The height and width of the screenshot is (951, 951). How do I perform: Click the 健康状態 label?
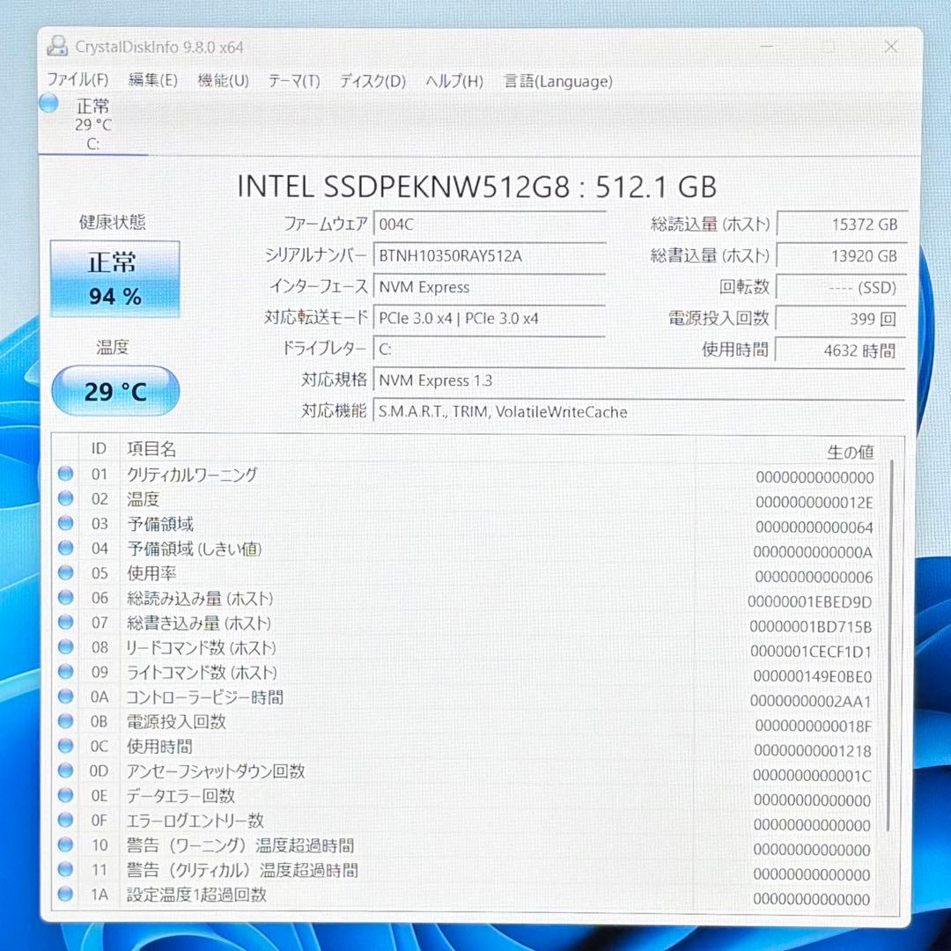click(x=112, y=222)
